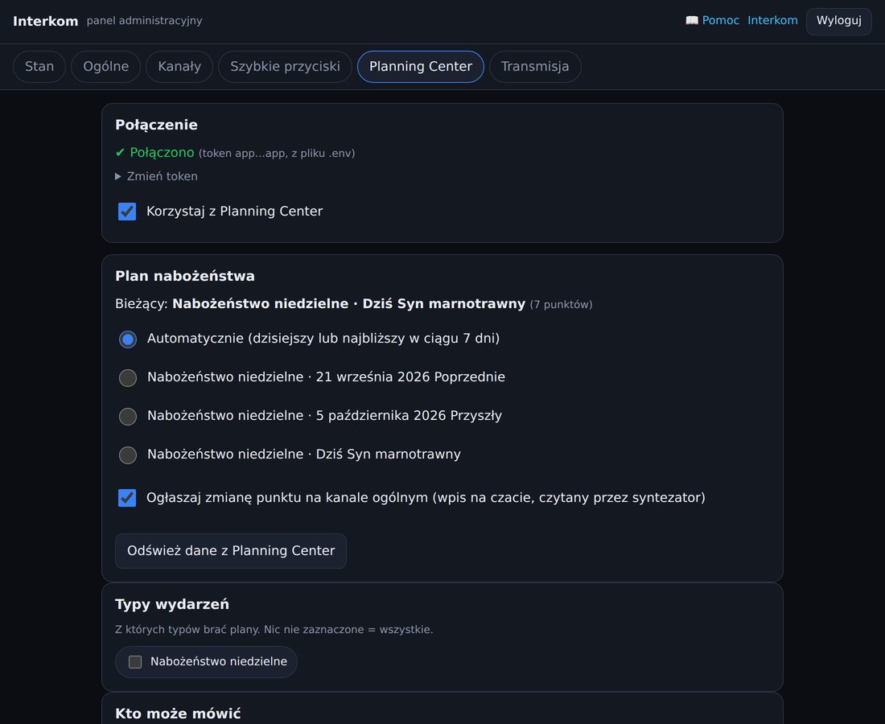Click the Kto może mówić heading
Screen dimensions: 885x724
point(178,714)
